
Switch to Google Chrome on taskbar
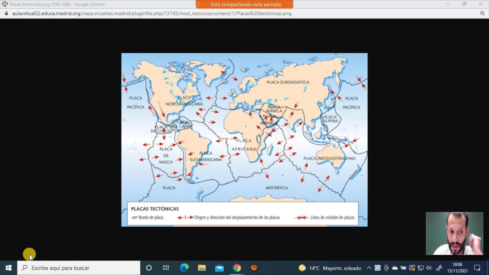tap(237, 268)
